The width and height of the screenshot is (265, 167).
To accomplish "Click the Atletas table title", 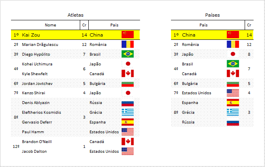I will pos(76,15).
